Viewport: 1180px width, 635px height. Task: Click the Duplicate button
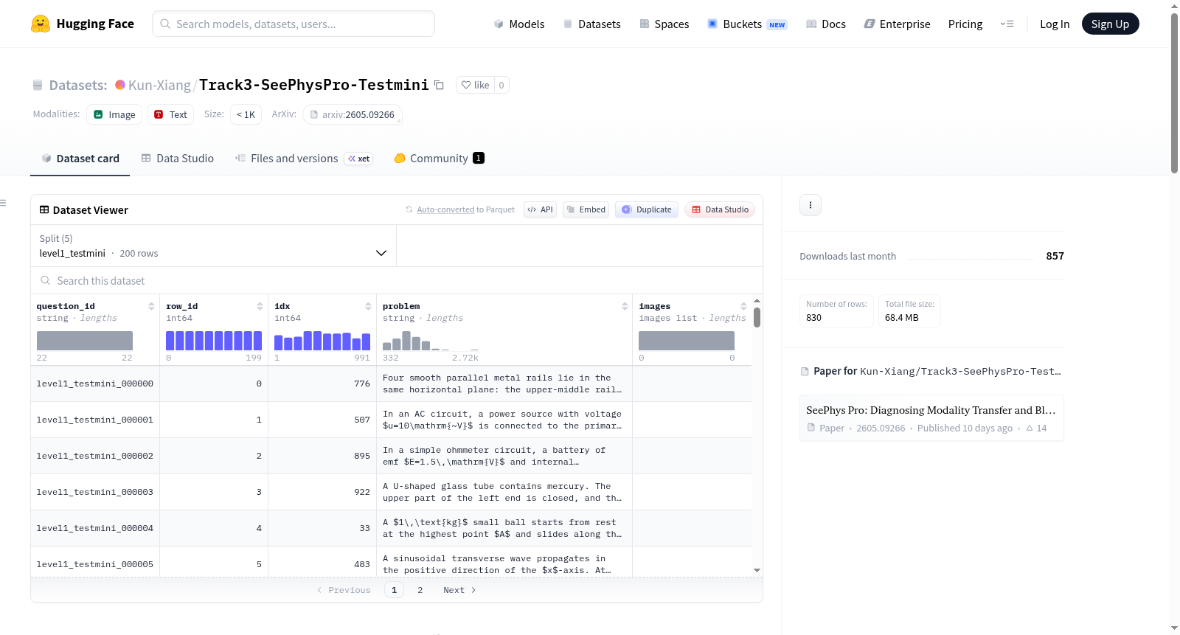pos(647,209)
